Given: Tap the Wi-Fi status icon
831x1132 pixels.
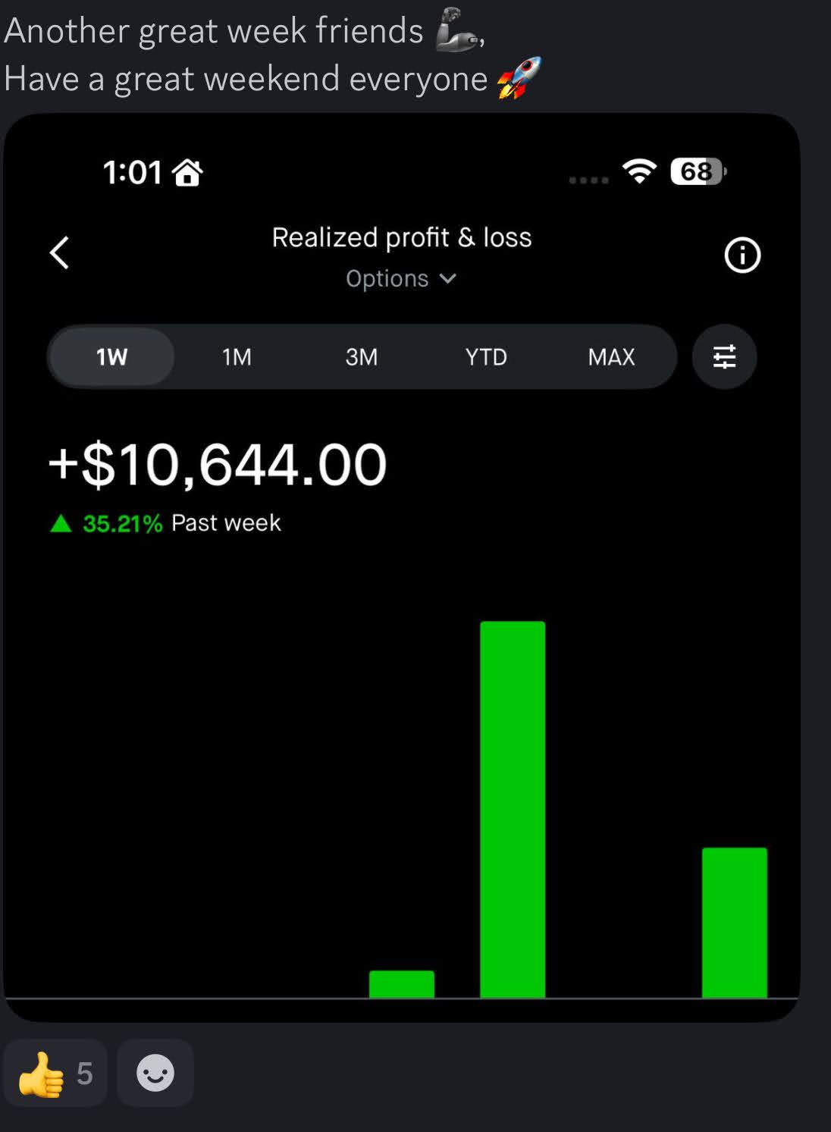Looking at the screenshot, I should pyautogui.click(x=639, y=171).
